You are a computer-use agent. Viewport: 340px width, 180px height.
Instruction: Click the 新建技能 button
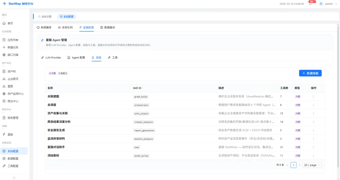(x=310, y=73)
